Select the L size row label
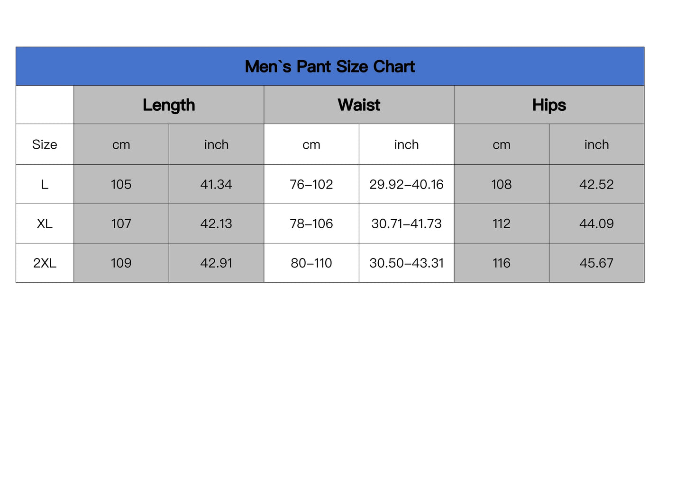685x484 pixels. click(x=45, y=184)
